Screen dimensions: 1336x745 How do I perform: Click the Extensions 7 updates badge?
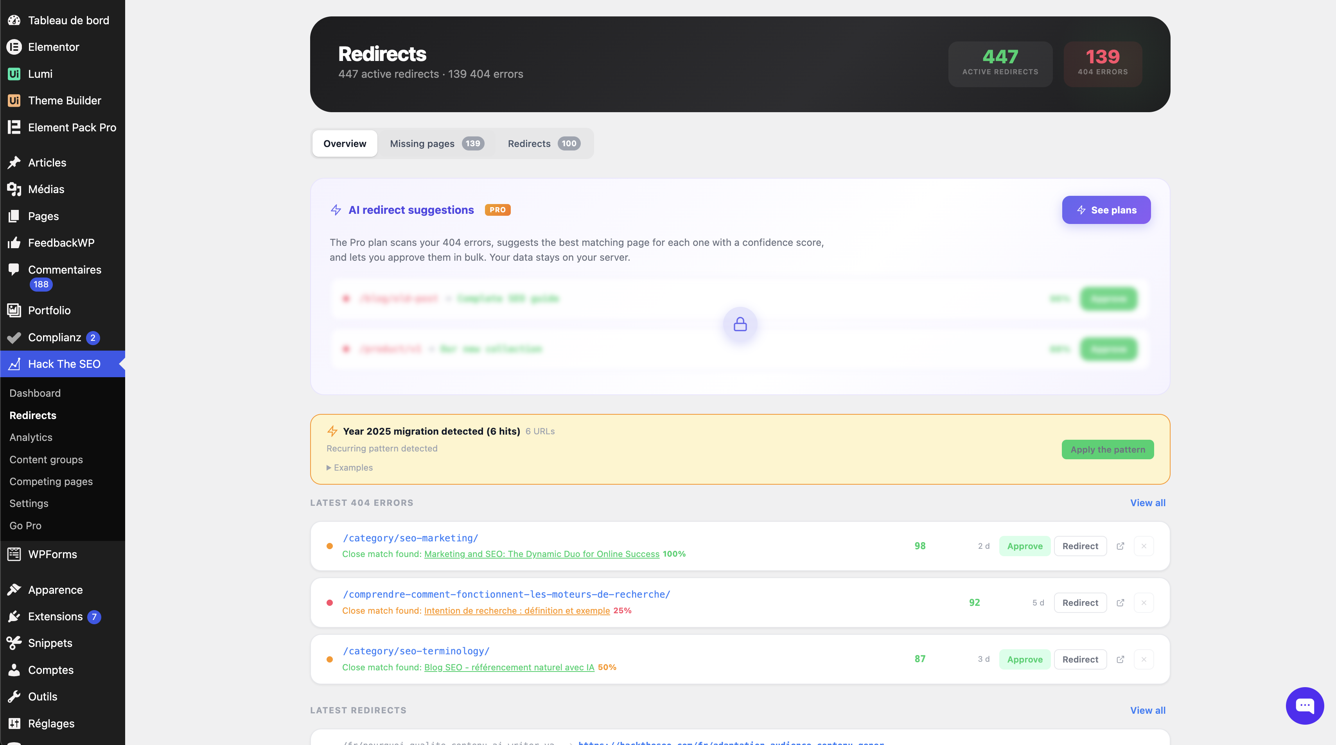point(94,617)
